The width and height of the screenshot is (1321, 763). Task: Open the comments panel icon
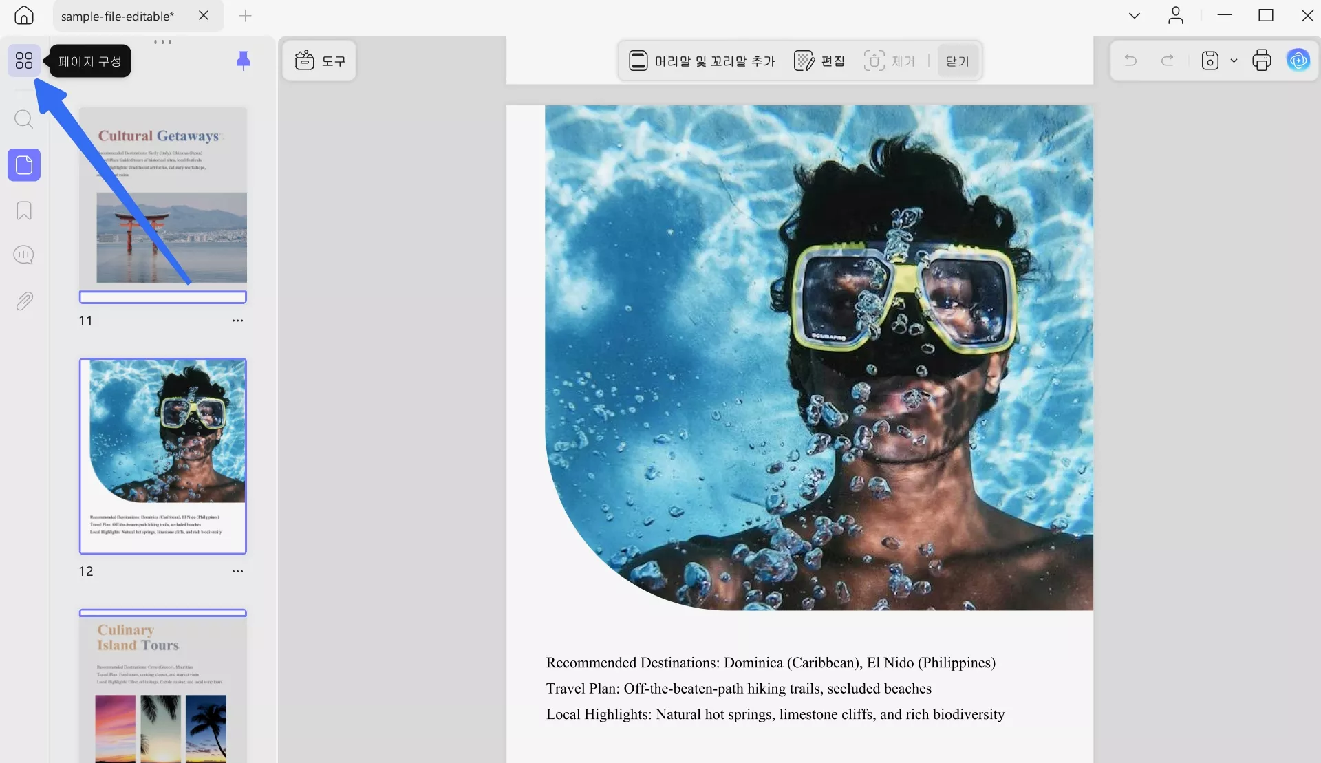23,255
